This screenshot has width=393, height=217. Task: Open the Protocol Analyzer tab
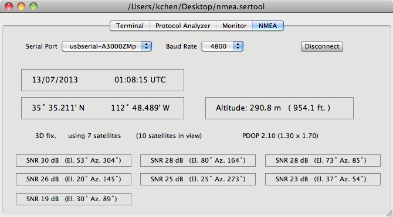[182, 26]
